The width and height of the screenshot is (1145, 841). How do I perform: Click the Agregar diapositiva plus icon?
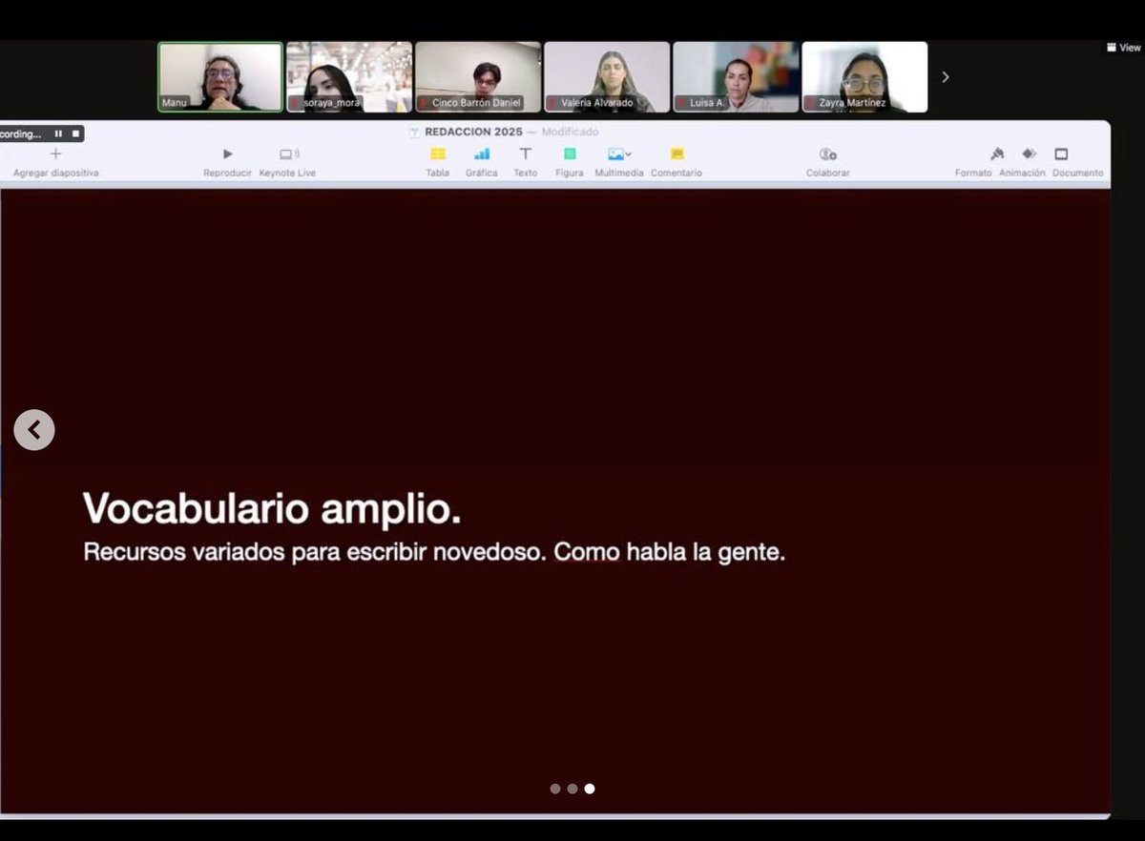point(55,154)
